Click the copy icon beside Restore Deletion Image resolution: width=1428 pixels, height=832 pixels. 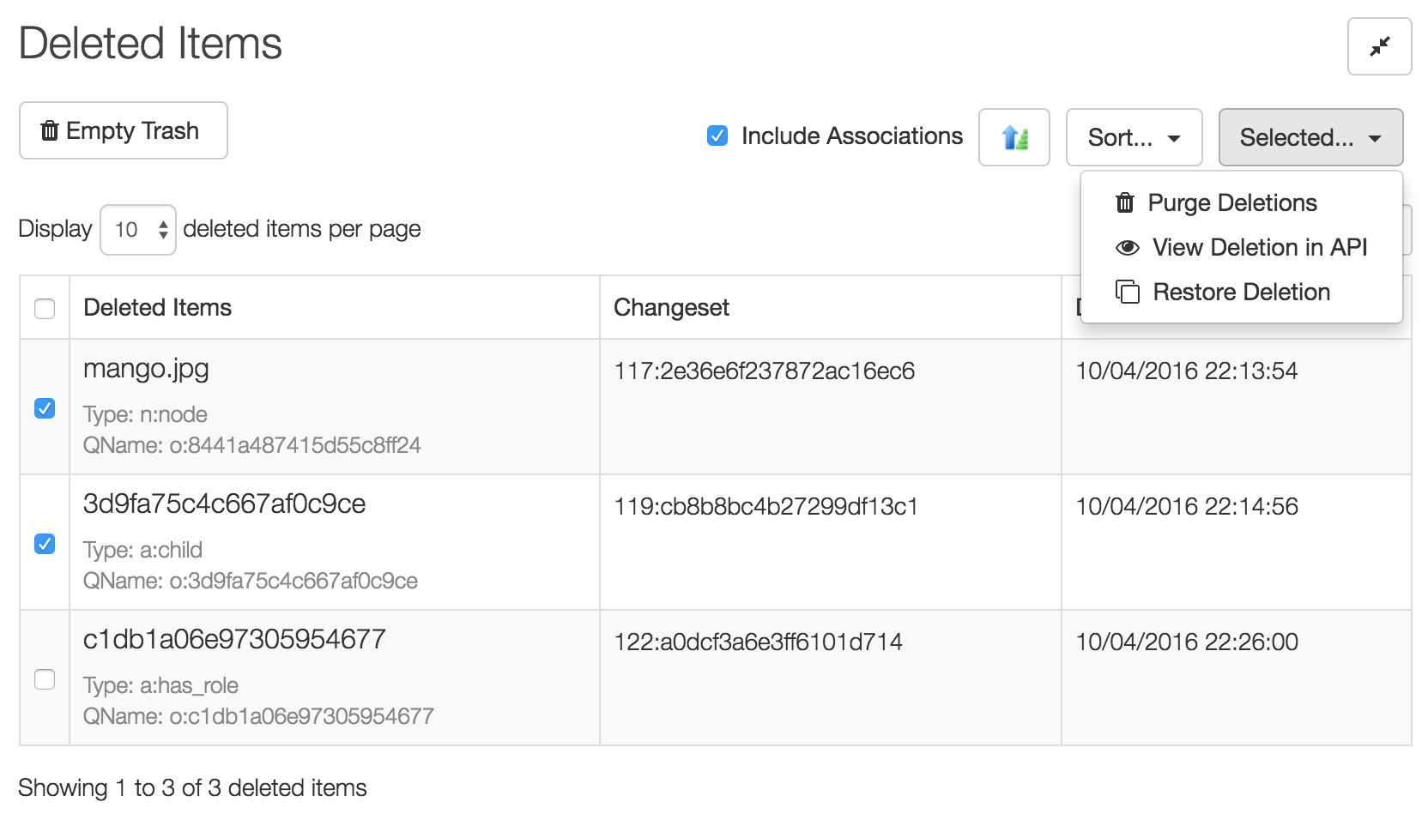click(x=1127, y=292)
